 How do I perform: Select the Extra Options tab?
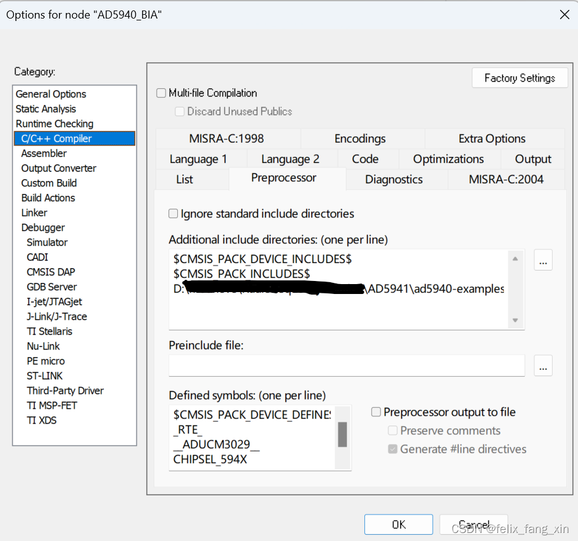tap(492, 139)
